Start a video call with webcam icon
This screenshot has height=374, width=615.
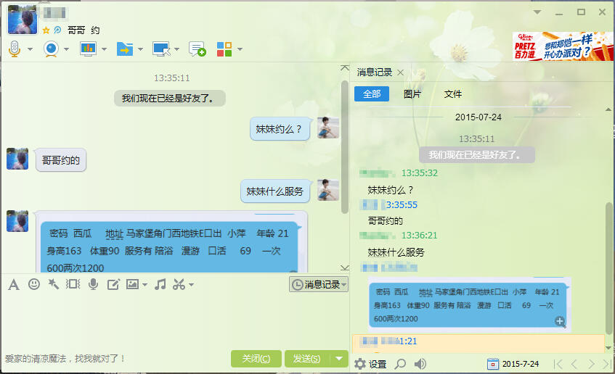click(51, 49)
